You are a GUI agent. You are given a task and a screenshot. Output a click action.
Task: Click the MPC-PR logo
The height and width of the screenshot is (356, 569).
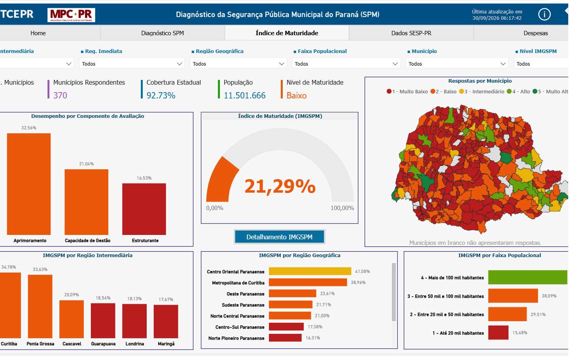[71, 15]
